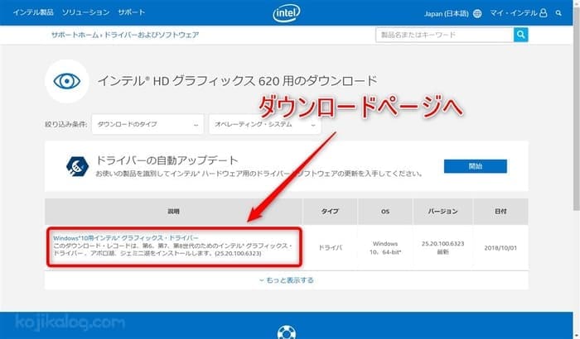
Task: Click the Windows 10, 64-bit OS cell
Action: [x=385, y=248]
